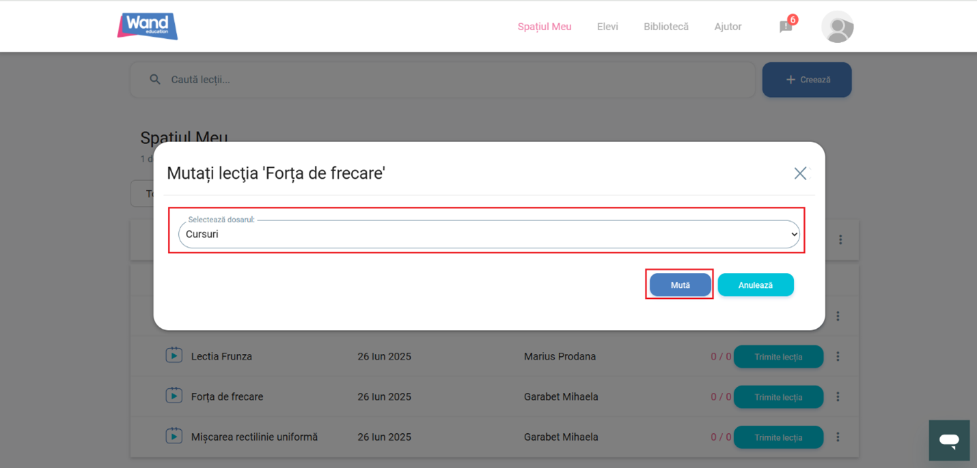Navigate to Bibliotecă
The image size is (977, 468).
665,27
